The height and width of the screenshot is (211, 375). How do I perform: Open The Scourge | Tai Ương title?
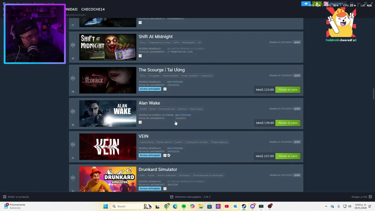[x=162, y=70]
